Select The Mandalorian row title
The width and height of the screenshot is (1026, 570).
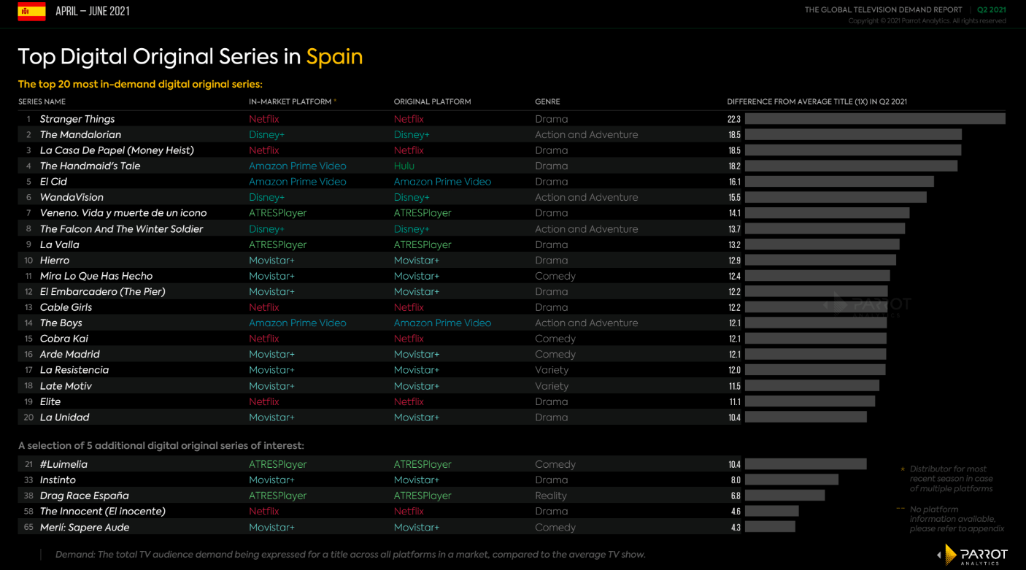click(80, 135)
